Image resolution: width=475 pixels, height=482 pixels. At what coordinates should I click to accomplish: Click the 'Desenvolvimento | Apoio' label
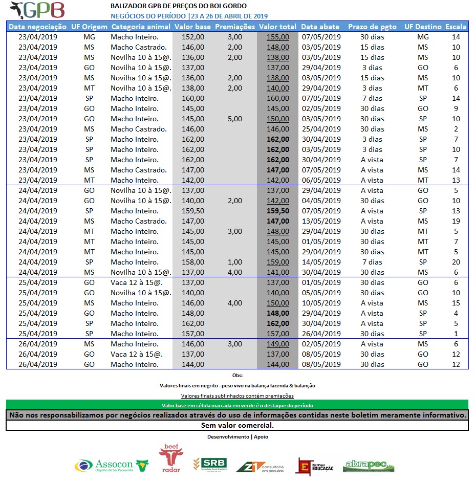(237, 436)
